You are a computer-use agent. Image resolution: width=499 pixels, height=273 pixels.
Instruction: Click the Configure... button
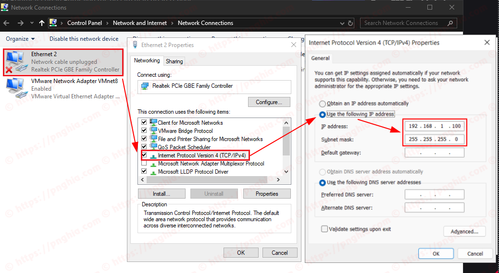269,102
